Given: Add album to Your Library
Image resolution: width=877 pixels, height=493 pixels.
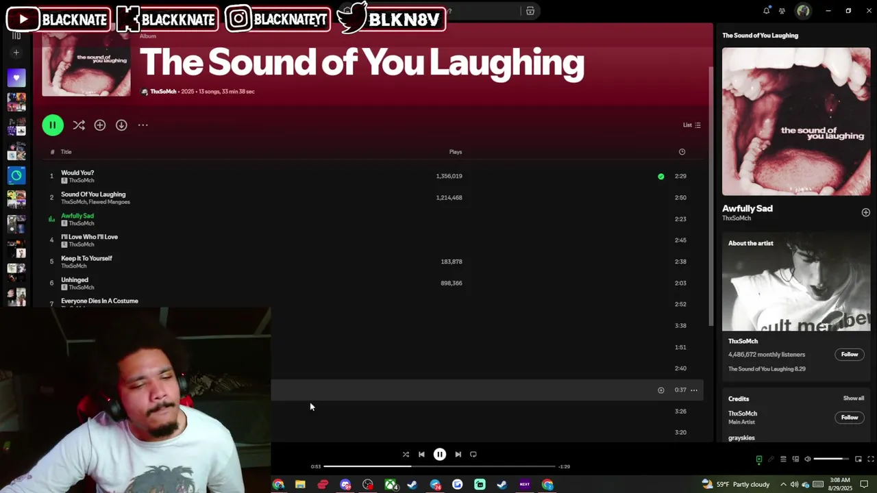Looking at the screenshot, I should [100, 125].
